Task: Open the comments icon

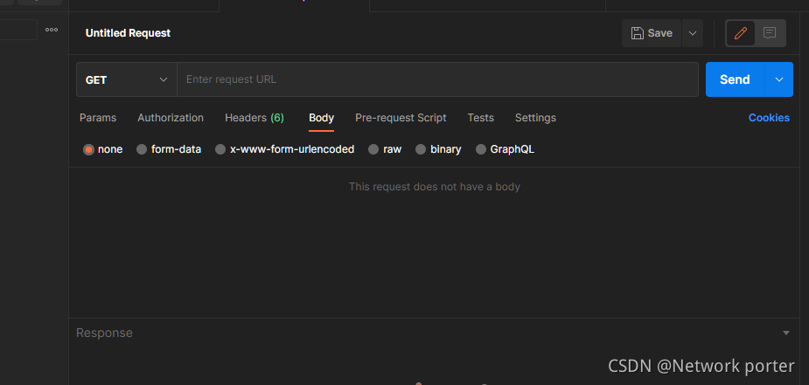Action: coord(770,33)
